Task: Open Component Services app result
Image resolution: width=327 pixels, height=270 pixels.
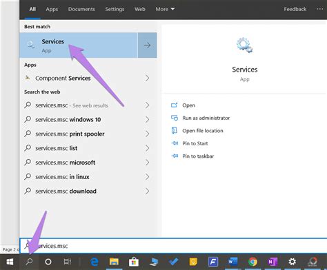Action: 63,79
